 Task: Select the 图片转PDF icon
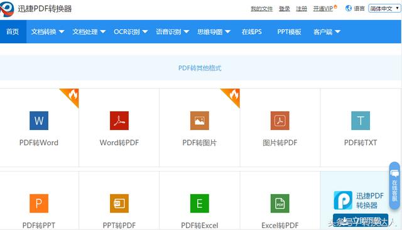tap(280, 121)
